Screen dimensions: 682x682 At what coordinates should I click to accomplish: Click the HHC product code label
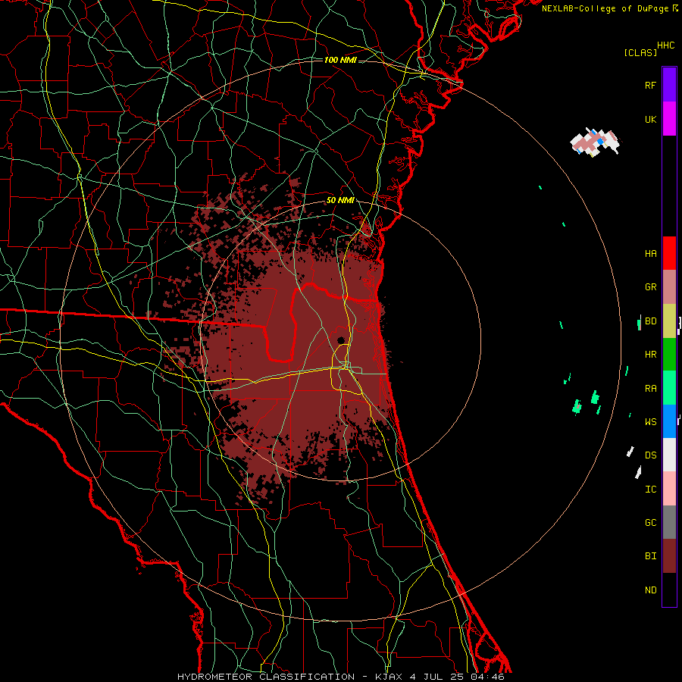point(665,45)
